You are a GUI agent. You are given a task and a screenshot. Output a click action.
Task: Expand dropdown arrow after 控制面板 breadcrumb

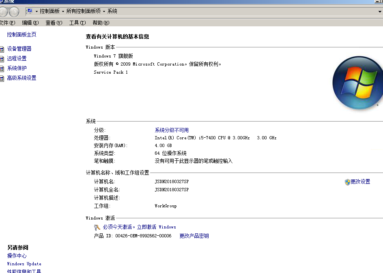click(x=63, y=11)
